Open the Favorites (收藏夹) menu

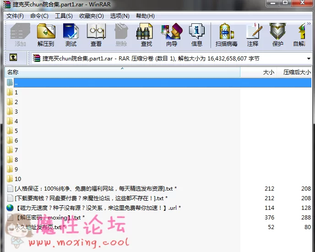pyautogui.click(x=92, y=16)
